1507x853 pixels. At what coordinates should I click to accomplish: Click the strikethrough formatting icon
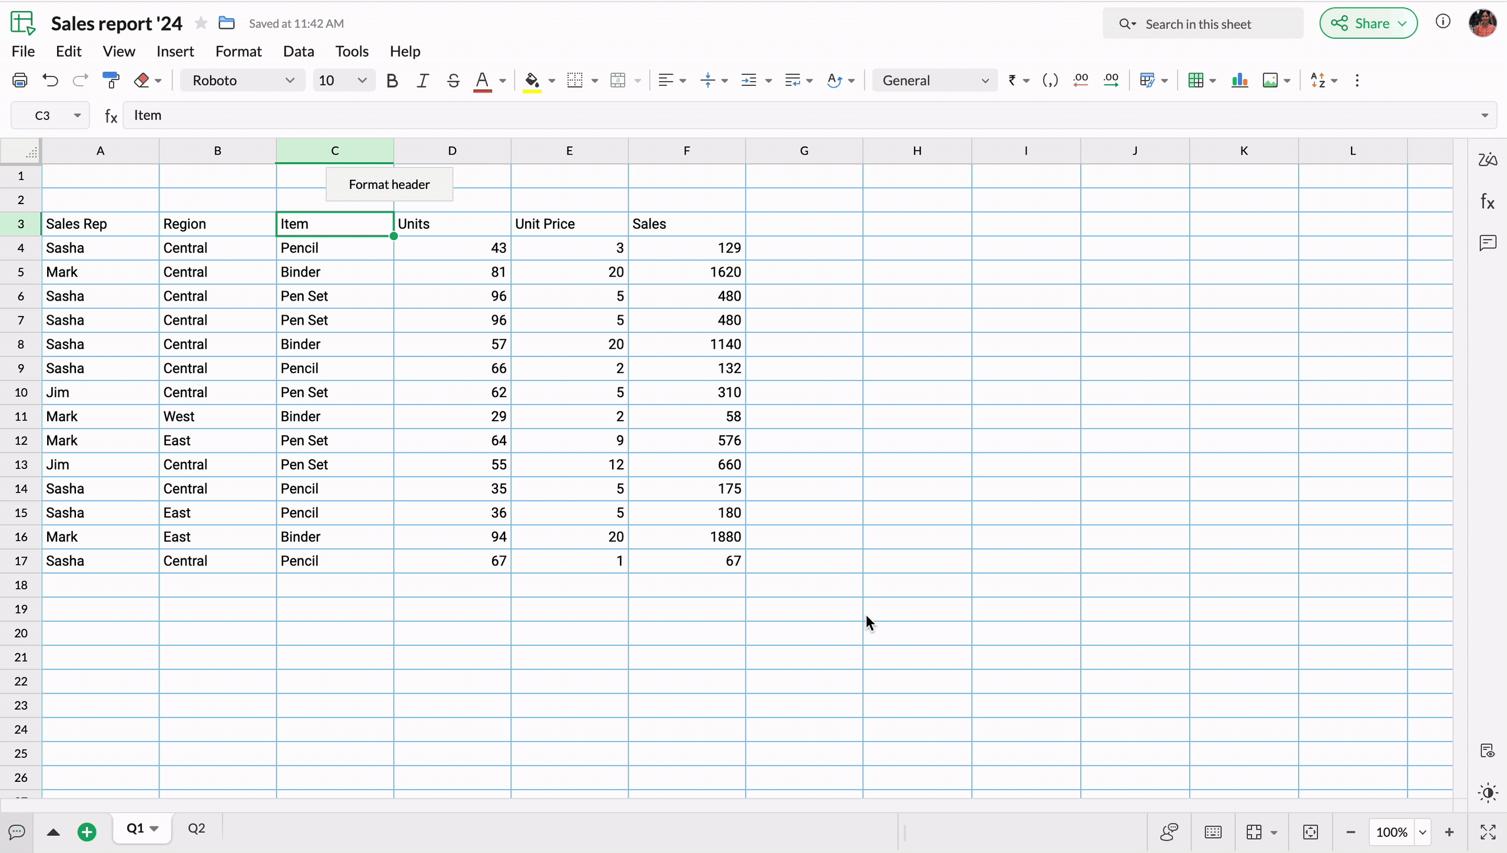pyautogui.click(x=453, y=81)
